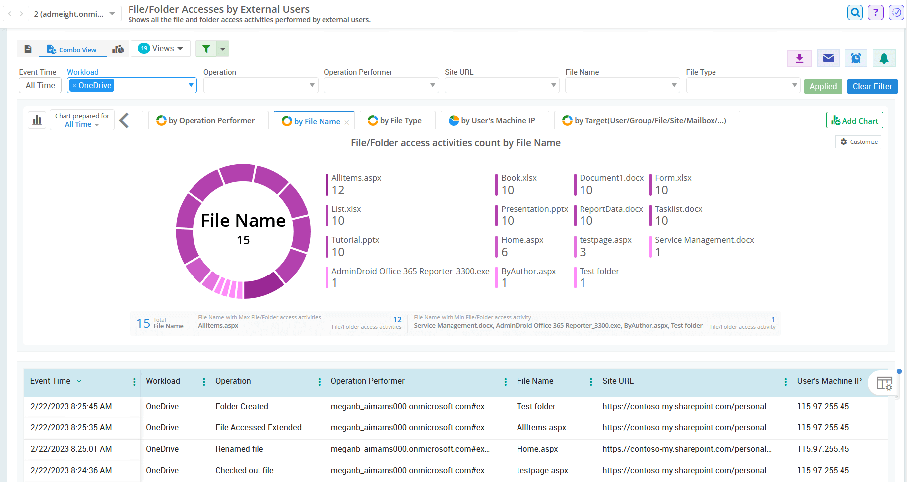Open the Workload dropdown

tap(190, 85)
